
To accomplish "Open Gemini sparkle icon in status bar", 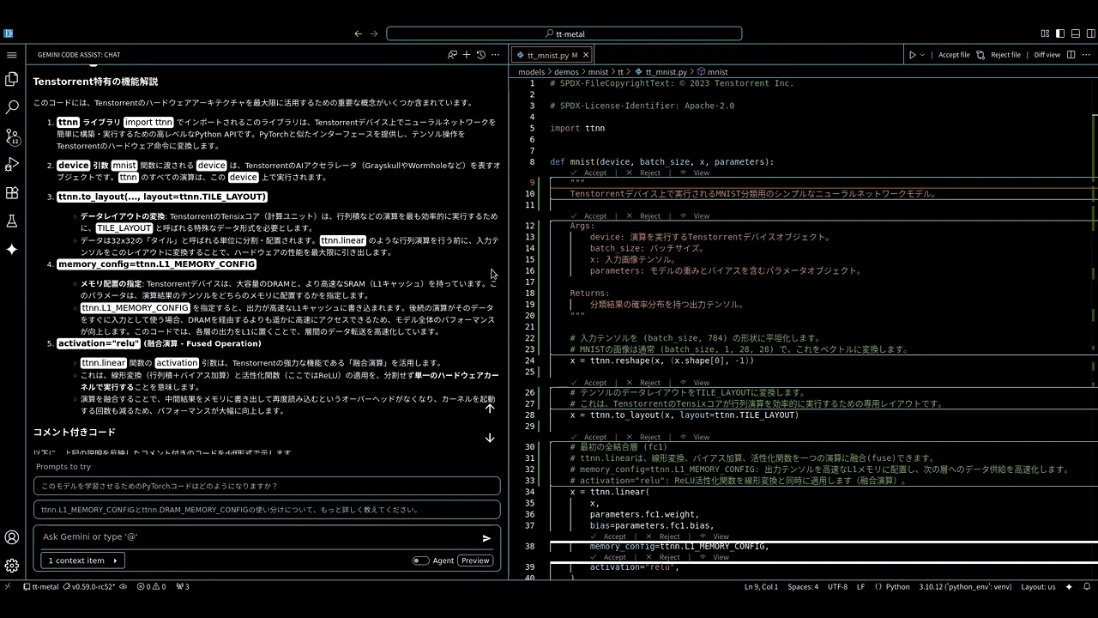I will coord(1069,587).
